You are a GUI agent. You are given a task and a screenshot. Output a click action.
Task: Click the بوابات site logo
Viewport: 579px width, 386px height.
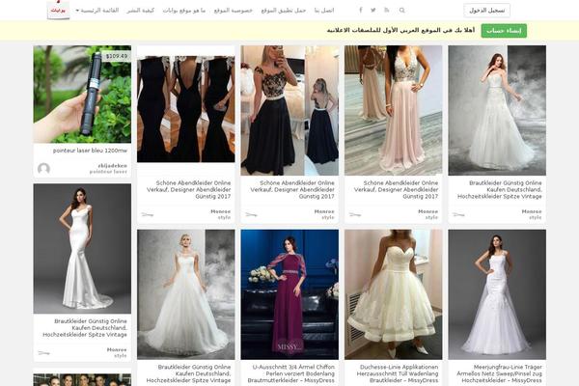(58, 10)
